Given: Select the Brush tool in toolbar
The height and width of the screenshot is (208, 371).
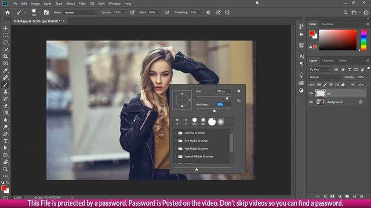Looking at the screenshot, I should click(5, 85).
